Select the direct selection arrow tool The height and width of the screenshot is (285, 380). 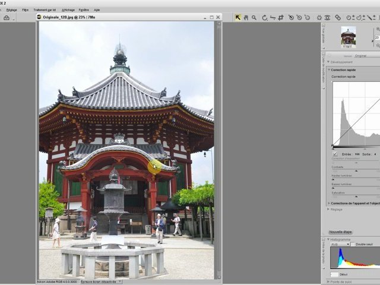238,18
